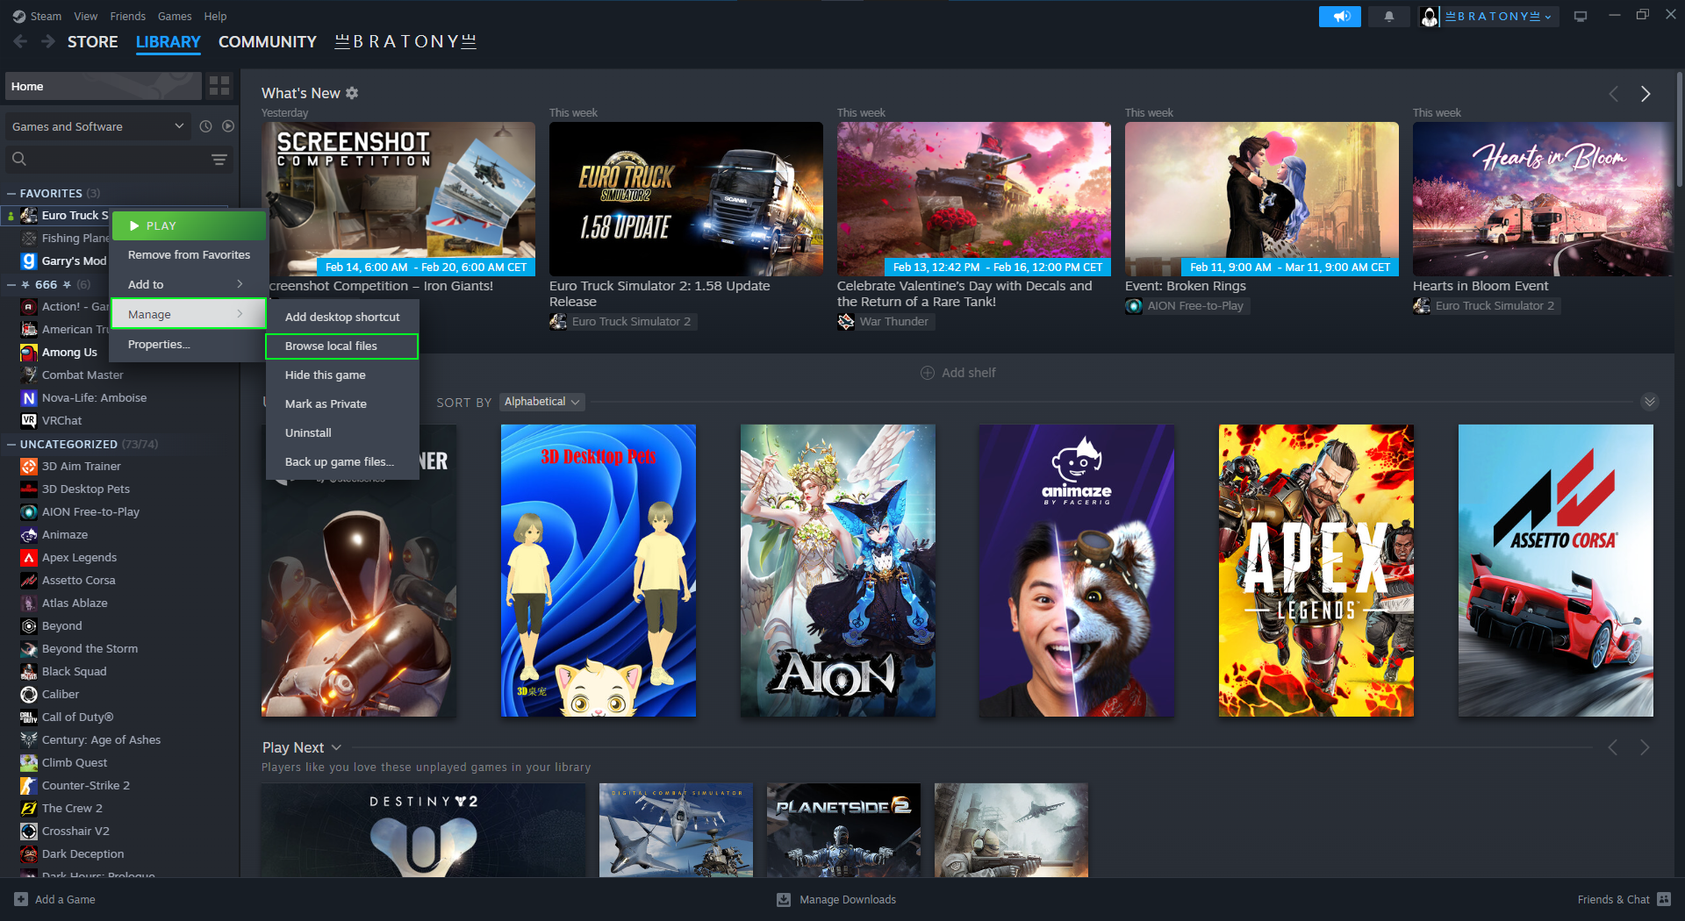Choose Add desktop shortcut

tap(341, 317)
